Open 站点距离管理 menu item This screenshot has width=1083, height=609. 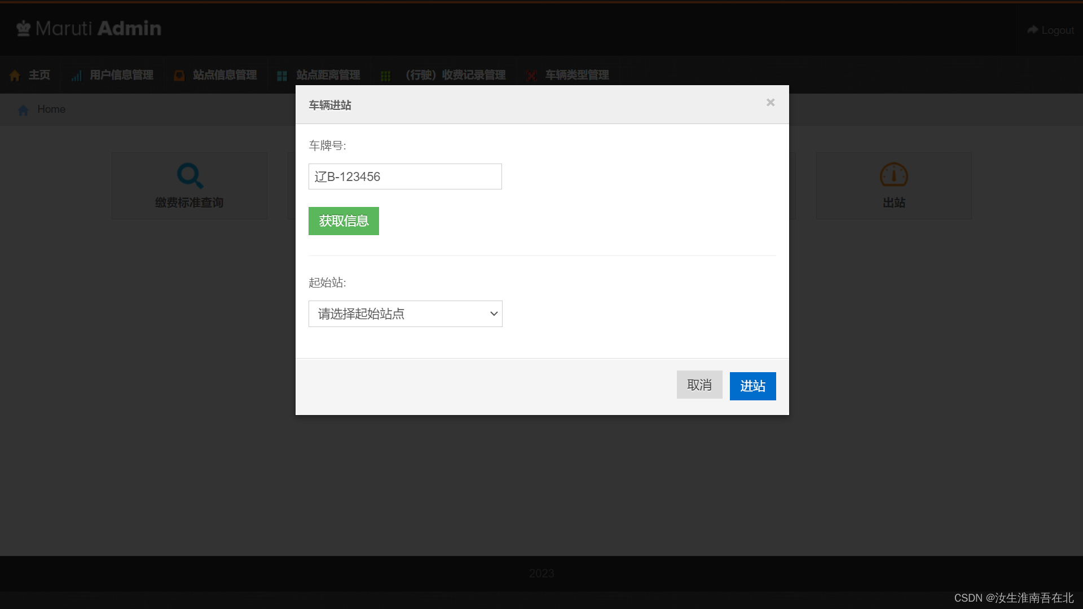point(319,75)
